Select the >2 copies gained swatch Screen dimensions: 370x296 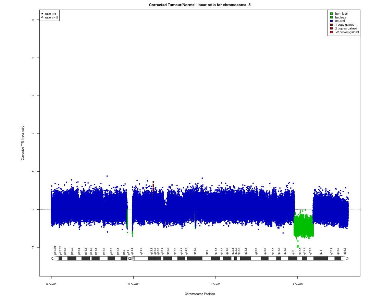coord(332,32)
